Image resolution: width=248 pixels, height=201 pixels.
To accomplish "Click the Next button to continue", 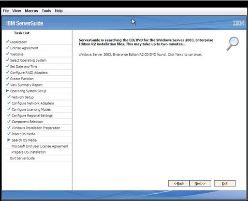I will pyautogui.click(x=200, y=183).
